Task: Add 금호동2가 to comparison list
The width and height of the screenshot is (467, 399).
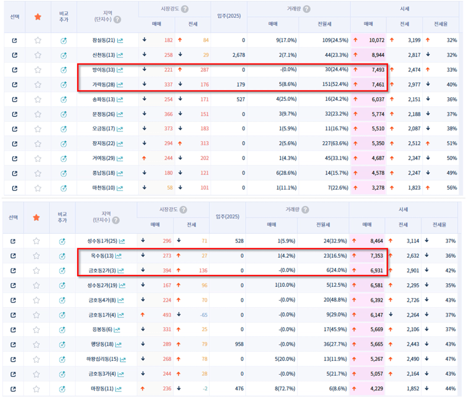Action: [62, 271]
